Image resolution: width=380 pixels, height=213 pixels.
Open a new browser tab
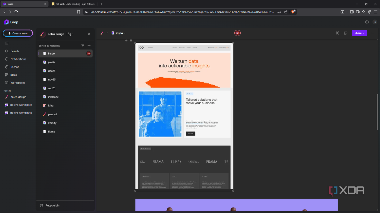coord(101,4)
